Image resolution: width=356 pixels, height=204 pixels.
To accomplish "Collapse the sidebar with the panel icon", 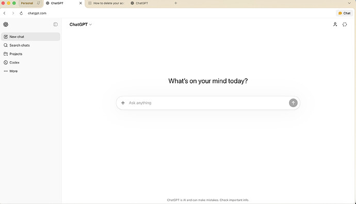I will 55,25.
